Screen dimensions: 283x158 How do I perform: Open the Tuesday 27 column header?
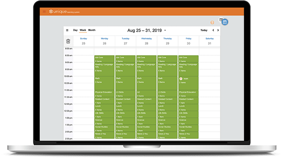click(126, 41)
